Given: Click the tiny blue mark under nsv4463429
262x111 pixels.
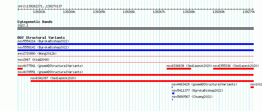Looking at the screenshot, I should [172, 87].
